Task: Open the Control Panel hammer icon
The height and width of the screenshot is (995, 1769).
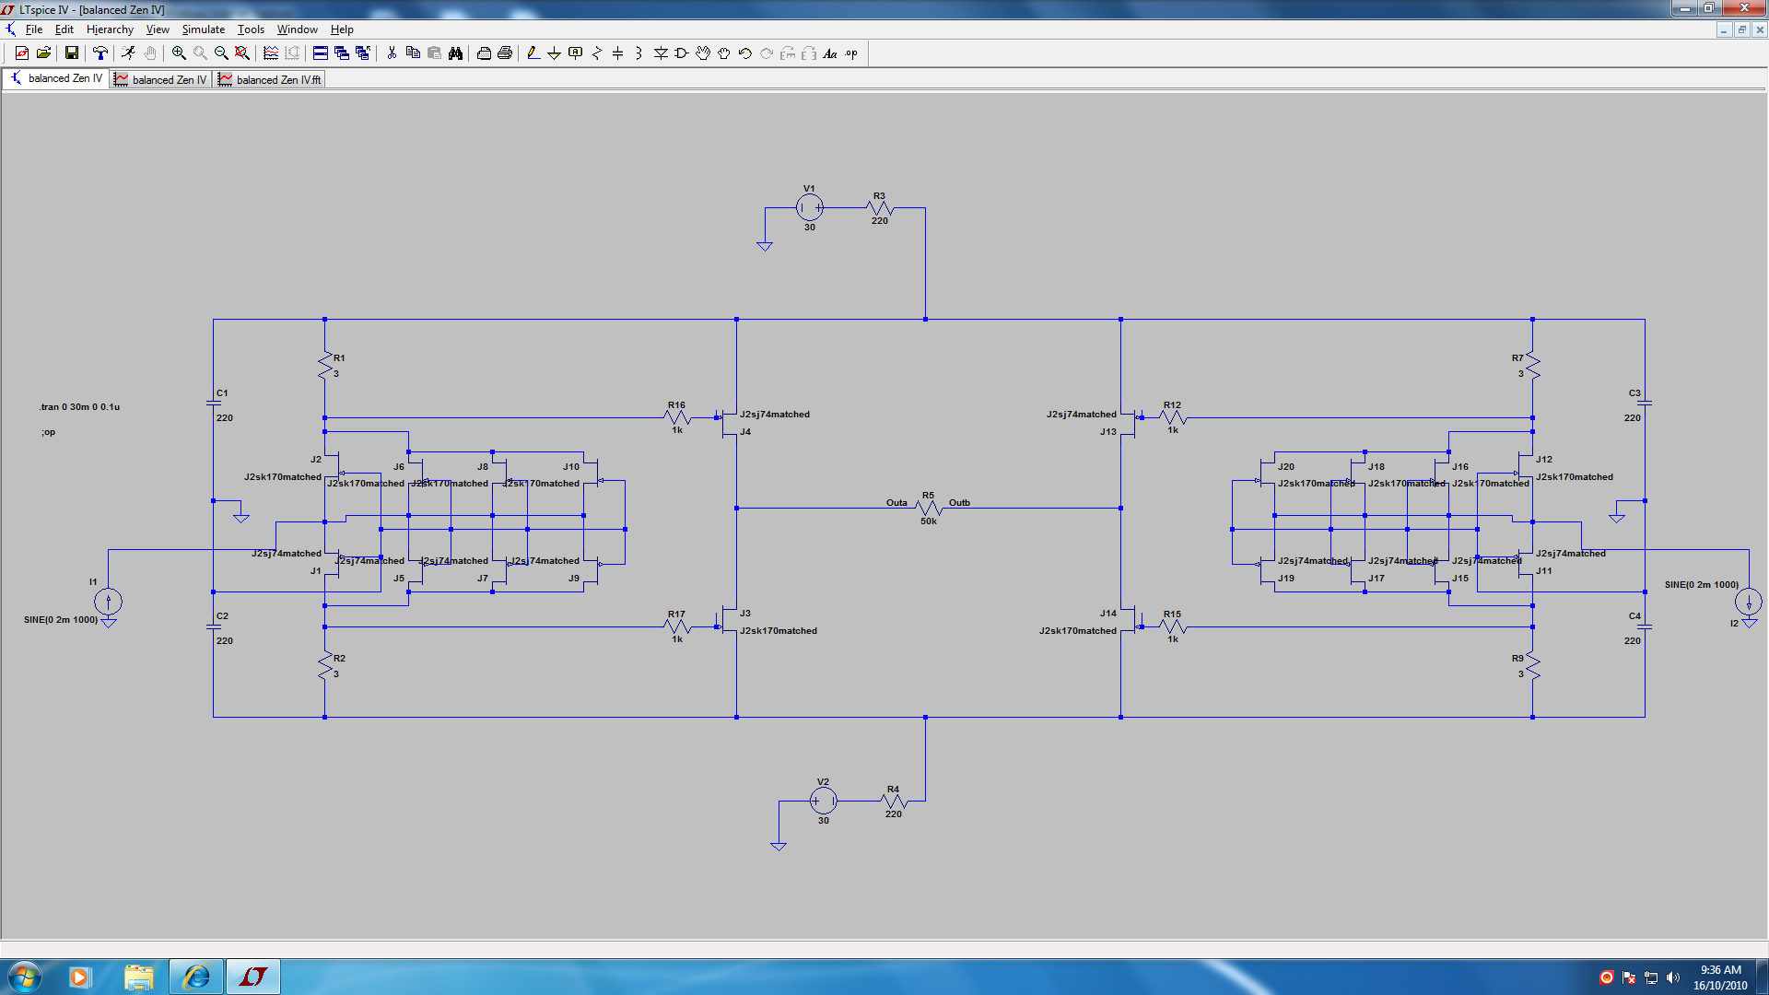Action: pyautogui.click(x=100, y=53)
